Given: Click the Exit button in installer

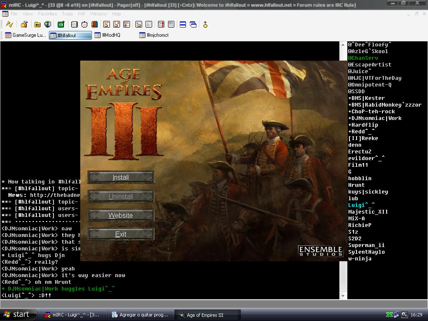Looking at the screenshot, I should pos(121,234).
